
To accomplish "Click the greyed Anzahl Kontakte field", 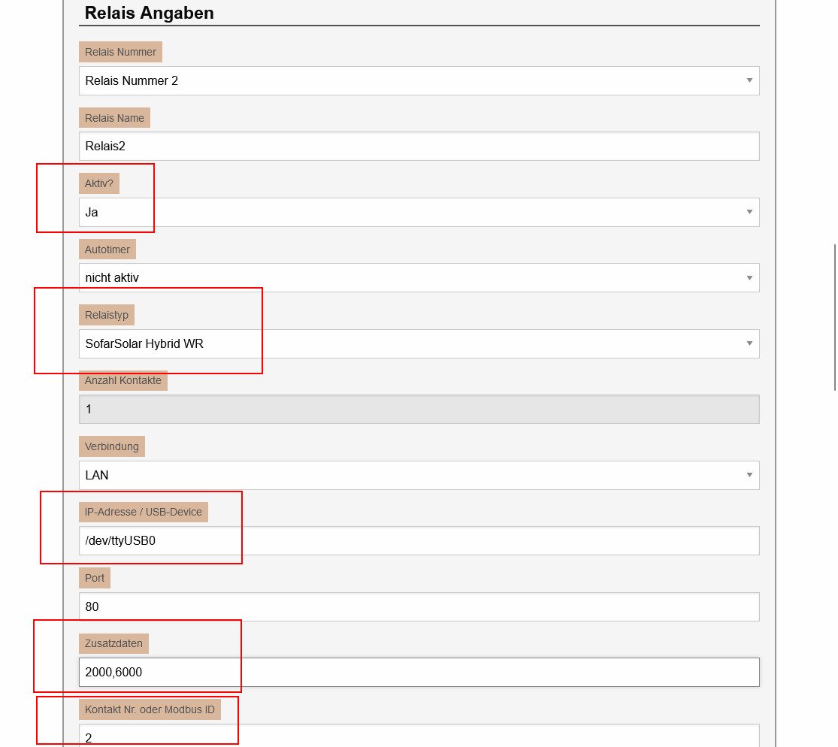I will click(419, 409).
